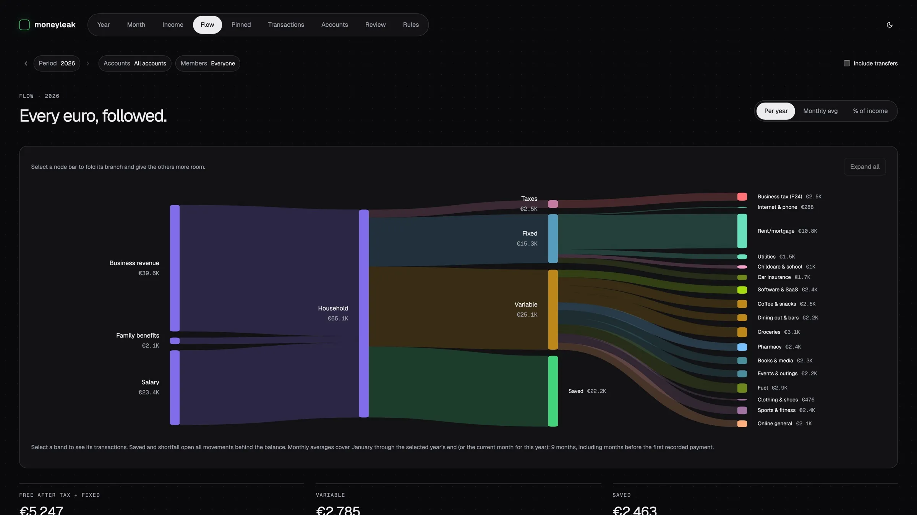Select the green Saved node bar

pos(553,391)
